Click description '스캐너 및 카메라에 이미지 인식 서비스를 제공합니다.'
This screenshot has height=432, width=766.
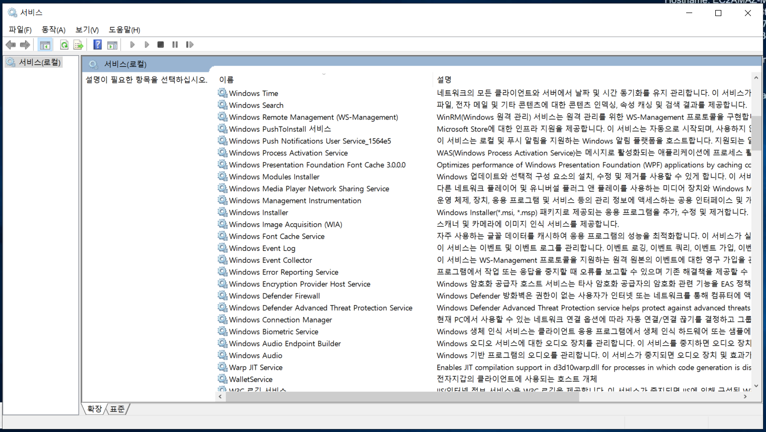point(528,224)
